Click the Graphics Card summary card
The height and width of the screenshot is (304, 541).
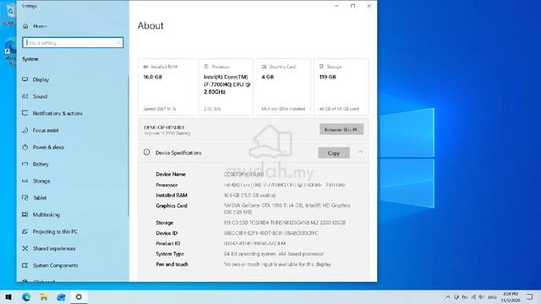tap(283, 87)
